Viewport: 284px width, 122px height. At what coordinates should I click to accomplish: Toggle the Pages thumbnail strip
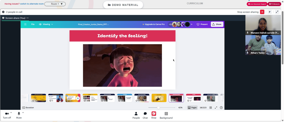coord(192,108)
